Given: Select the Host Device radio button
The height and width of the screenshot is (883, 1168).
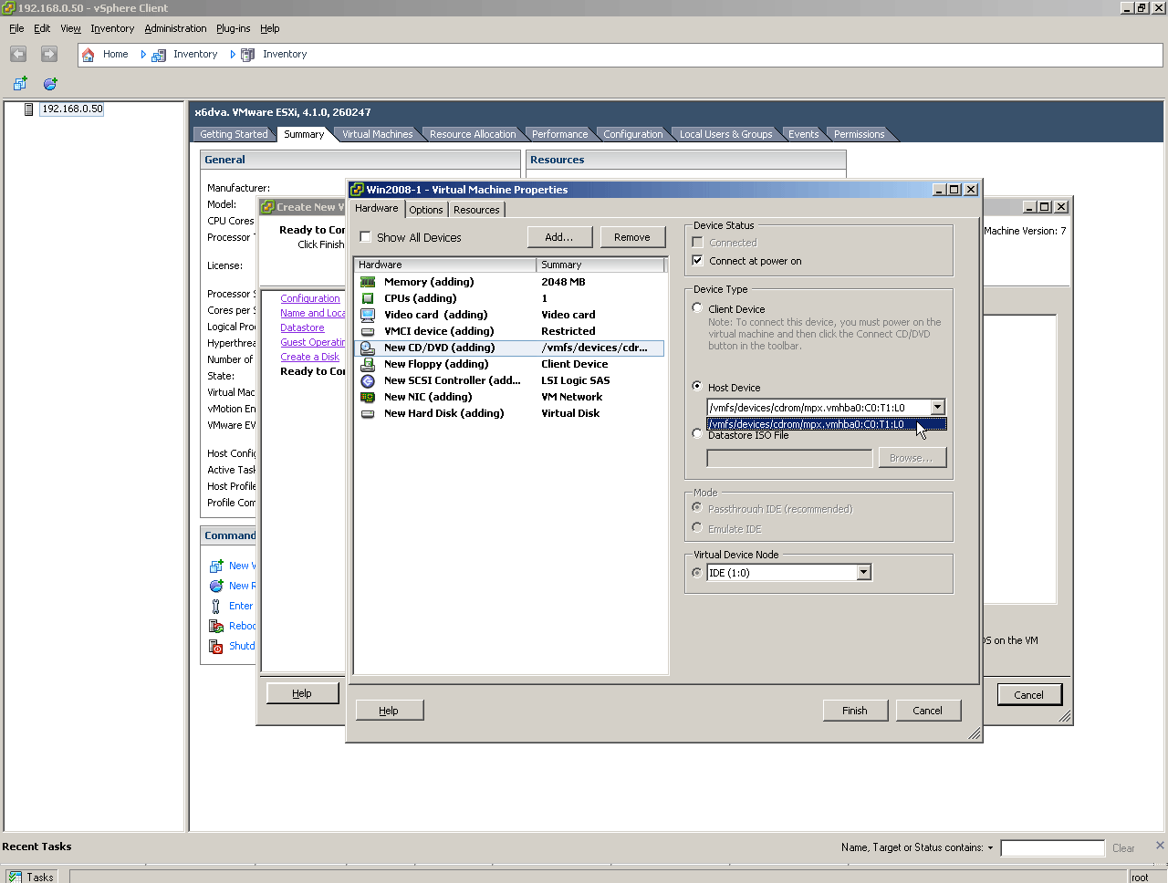Looking at the screenshot, I should (697, 387).
